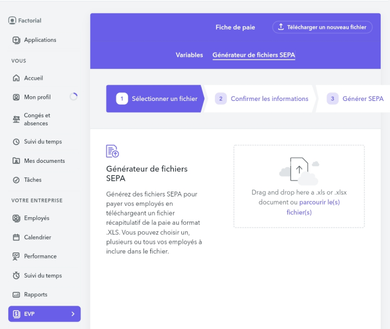Expand the EVP menu chevron
The width and height of the screenshot is (390, 329).
click(x=73, y=314)
